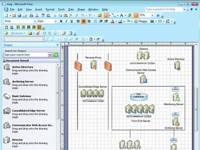Open the zoom level dropdown showing 75%
This screenshot has height=150, width=200.
click(152, 15)
